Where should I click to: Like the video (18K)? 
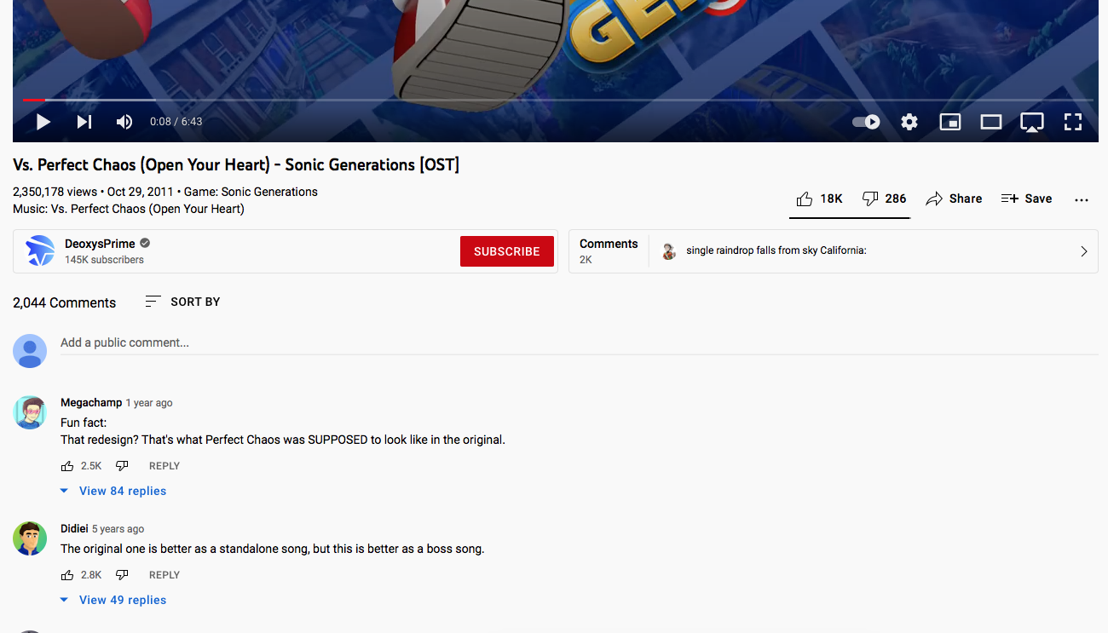[819, 199]
